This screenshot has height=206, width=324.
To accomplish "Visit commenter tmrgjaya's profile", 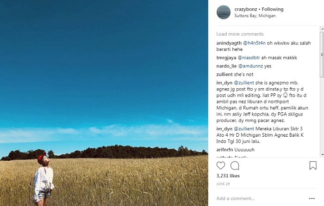I will pos(226,58).
